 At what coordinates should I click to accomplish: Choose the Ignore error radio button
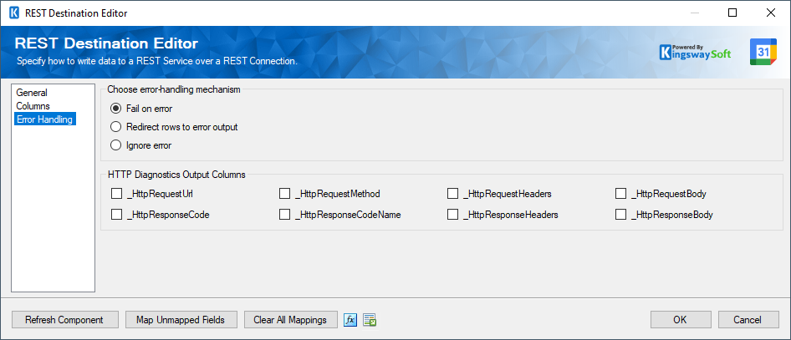click(116, 145)
